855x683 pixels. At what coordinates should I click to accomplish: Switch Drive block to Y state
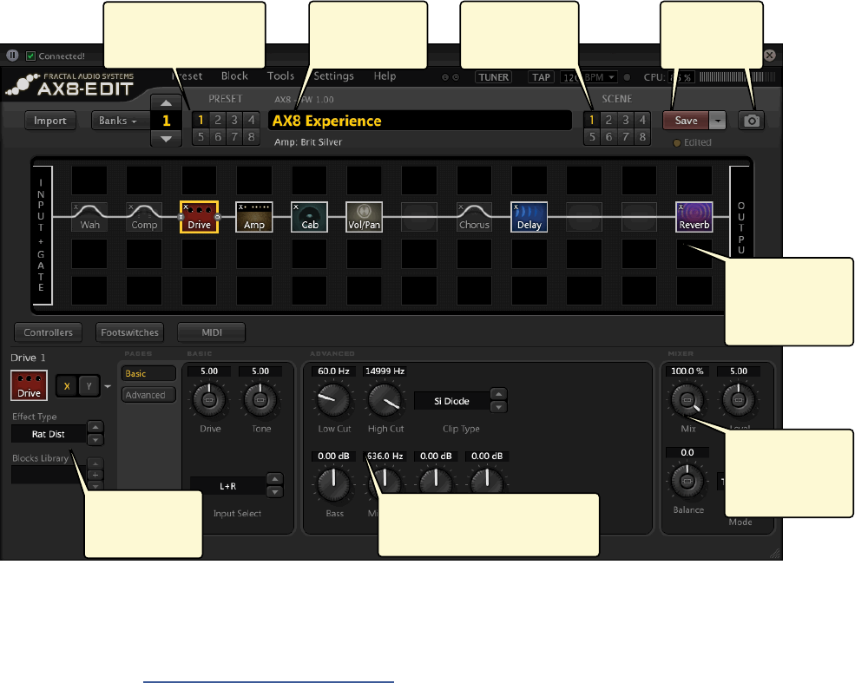click(89, 386)
